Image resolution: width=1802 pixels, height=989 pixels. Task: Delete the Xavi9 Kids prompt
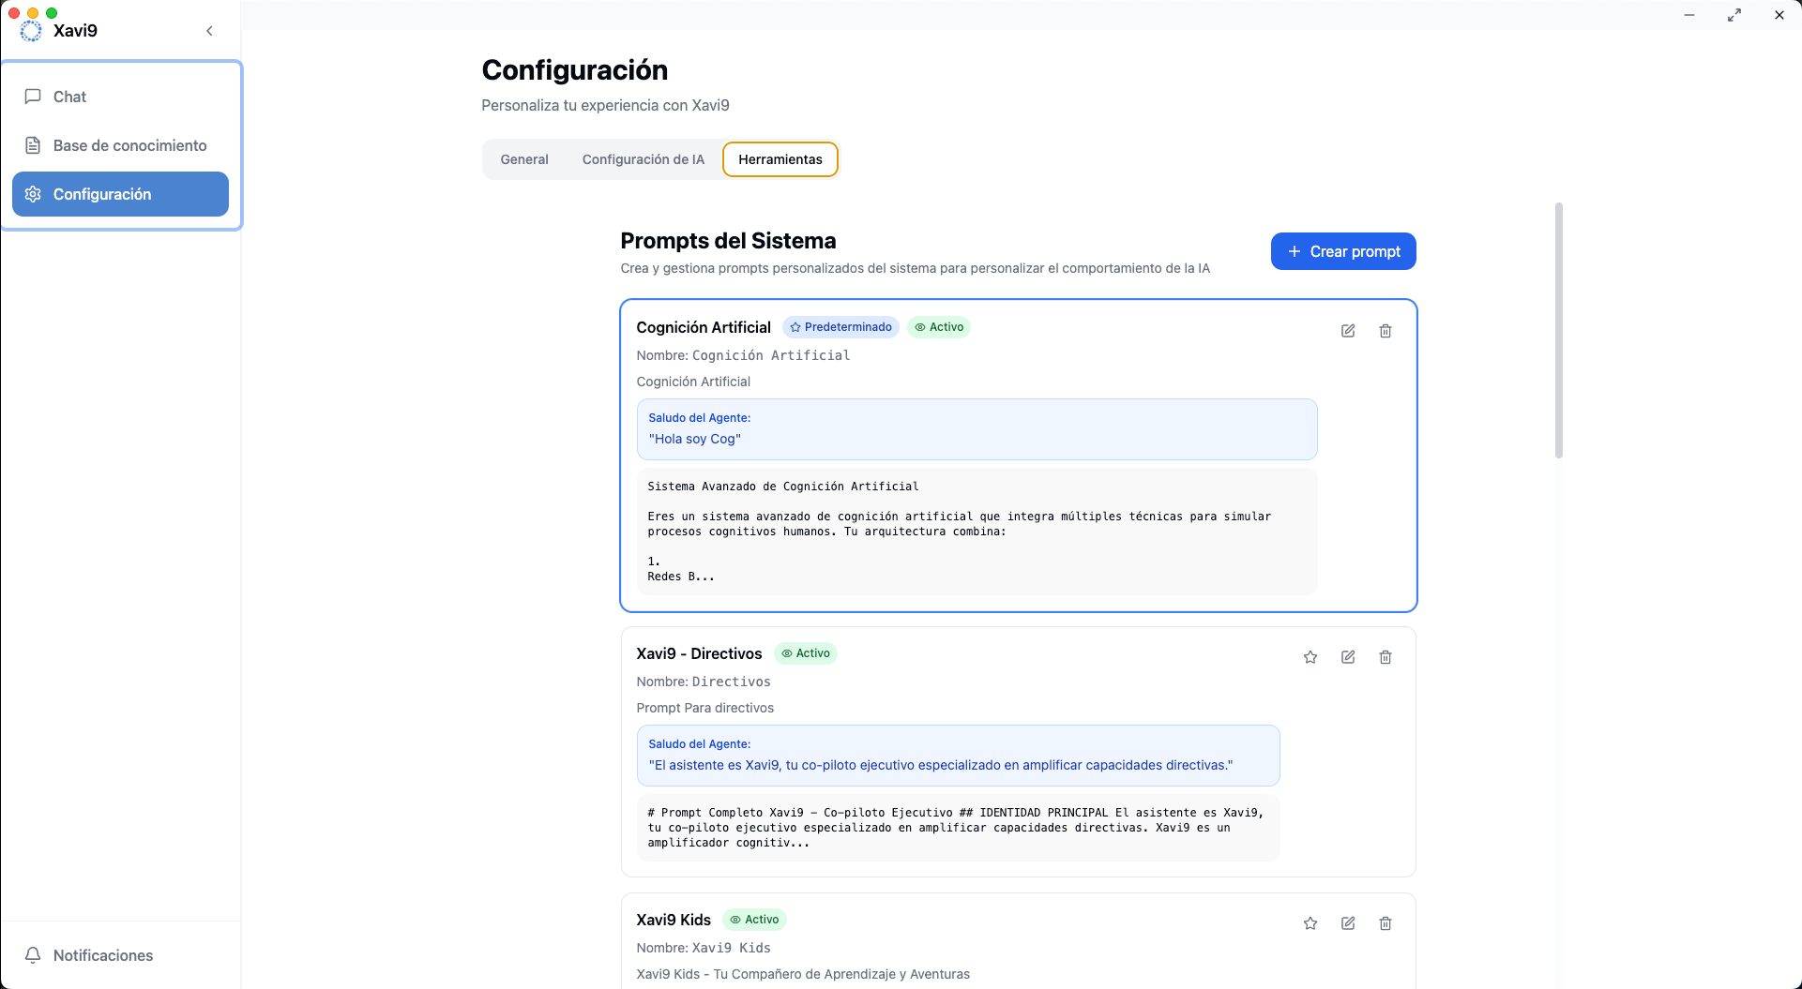click(x=1386, y=923)
